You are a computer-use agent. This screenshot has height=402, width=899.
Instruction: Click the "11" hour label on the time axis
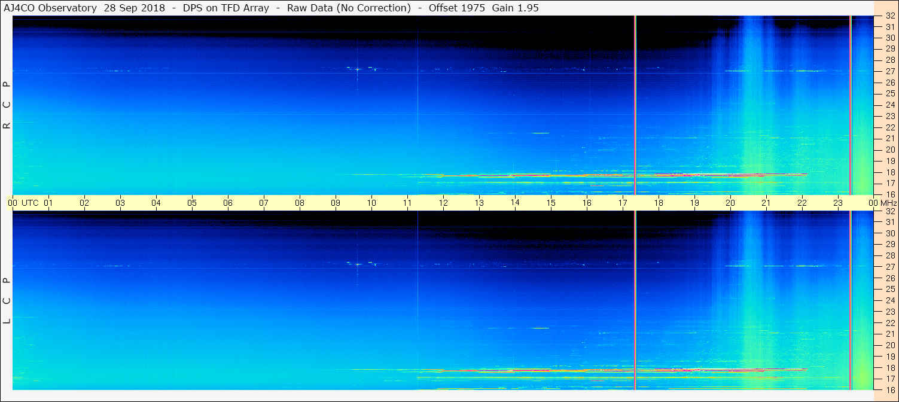407,203
